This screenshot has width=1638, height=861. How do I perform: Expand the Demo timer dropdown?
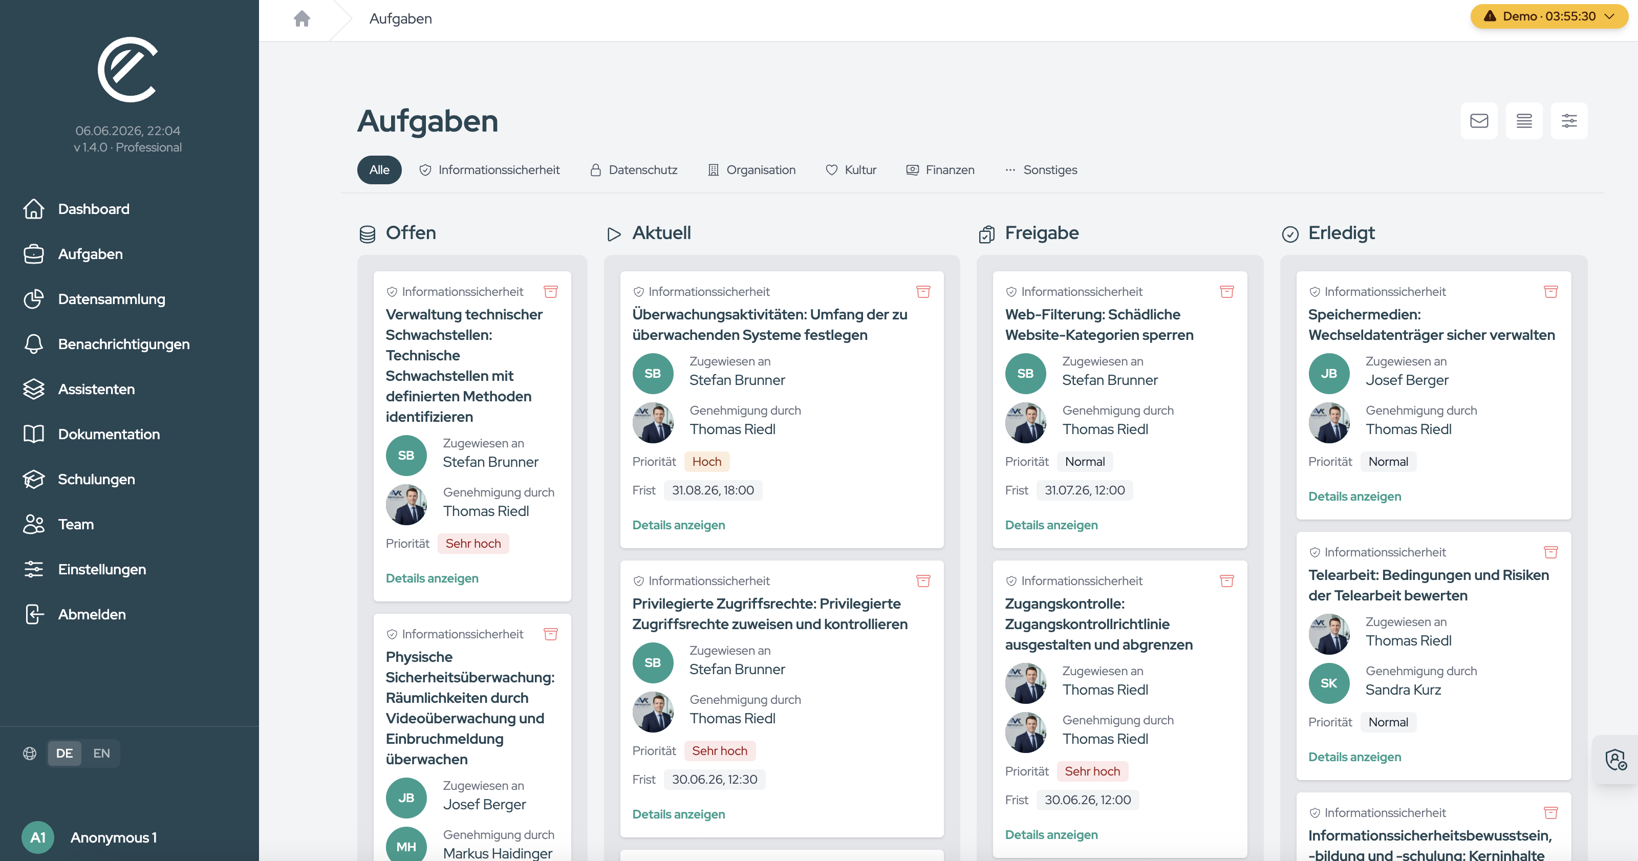pos(1549,16)
